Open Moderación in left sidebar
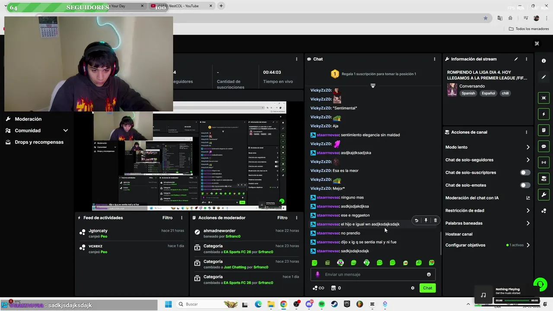Image resolution: width=553 pixels, height=311 pixels. coord(28,119)
